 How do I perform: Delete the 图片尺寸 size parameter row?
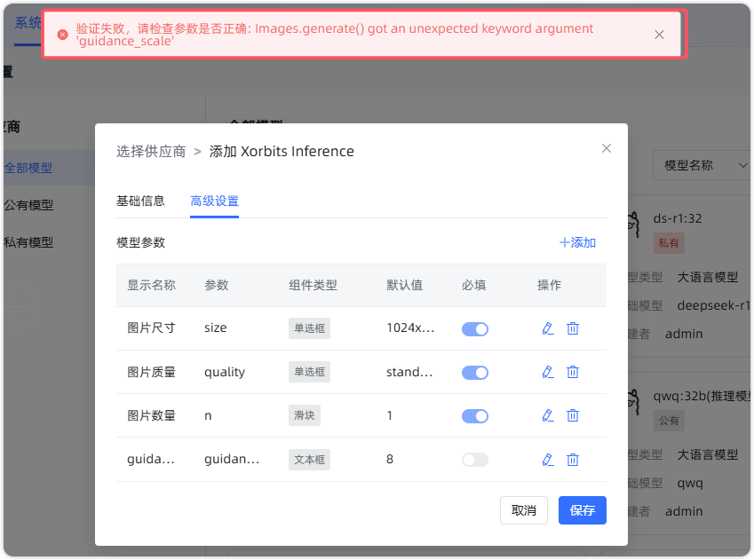[x=573, y=328]
